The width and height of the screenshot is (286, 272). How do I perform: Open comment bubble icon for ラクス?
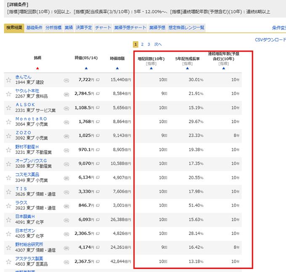point(66,206)
